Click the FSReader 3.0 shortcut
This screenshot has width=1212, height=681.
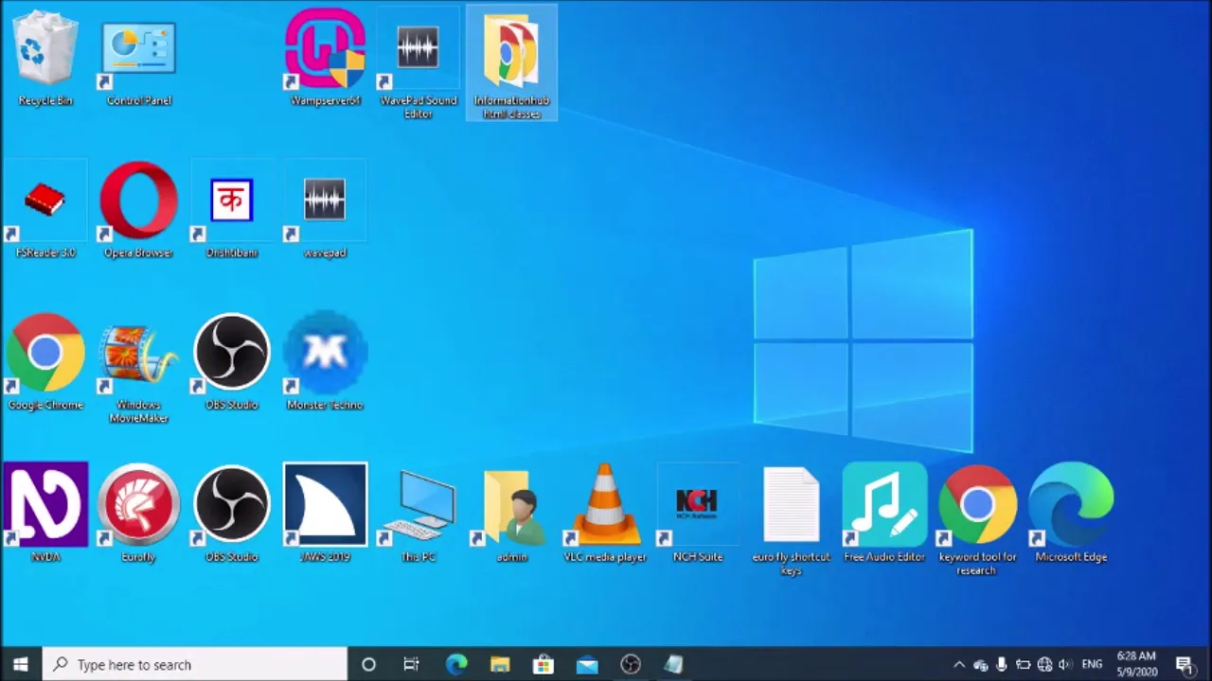(x=45, y=210)
